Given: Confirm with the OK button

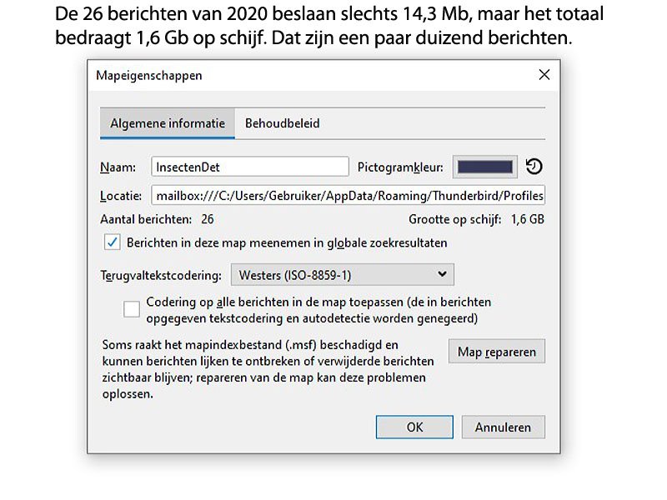Looking at the screenshot, I should (x=414, y=427).
